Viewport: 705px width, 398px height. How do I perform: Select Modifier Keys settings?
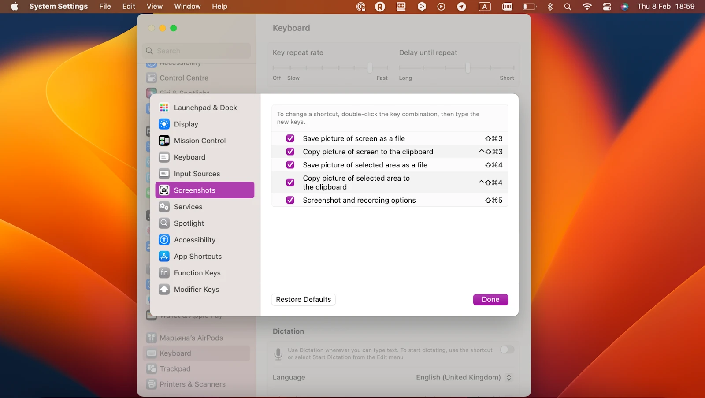pos(197,289)
